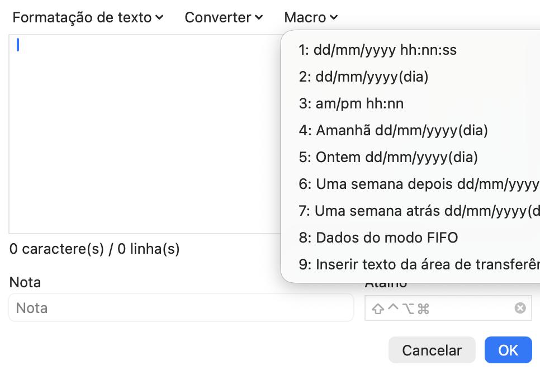The width and height of the screenshot is (540, 370).
Task: Clear the shortcut field with the x icon
Action: (520, 308)
